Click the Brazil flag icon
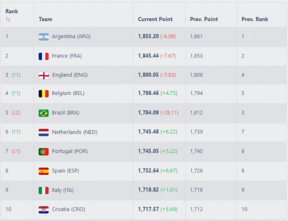This screenshot has height=221, width=288. point(44,113)
